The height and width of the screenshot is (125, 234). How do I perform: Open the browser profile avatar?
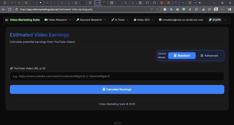point(216,9)
